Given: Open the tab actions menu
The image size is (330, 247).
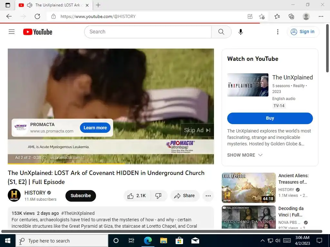Looking at the screenshot, I should 8,5.
